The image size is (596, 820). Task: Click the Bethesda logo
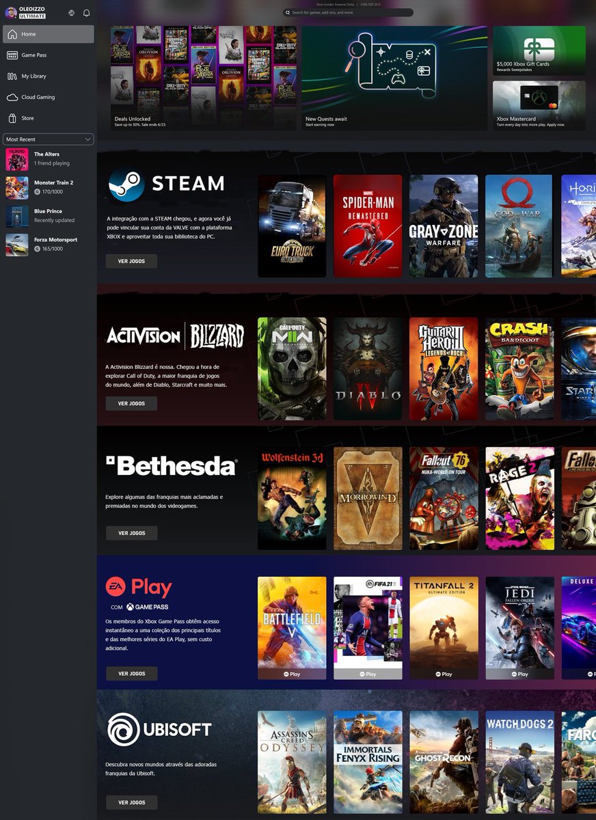point(172,465)
